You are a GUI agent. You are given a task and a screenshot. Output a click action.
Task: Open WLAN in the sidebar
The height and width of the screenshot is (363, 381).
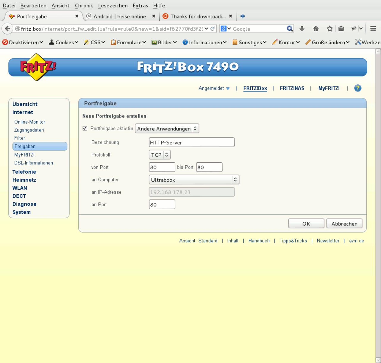pyautogui.click(x=20, y=188)
